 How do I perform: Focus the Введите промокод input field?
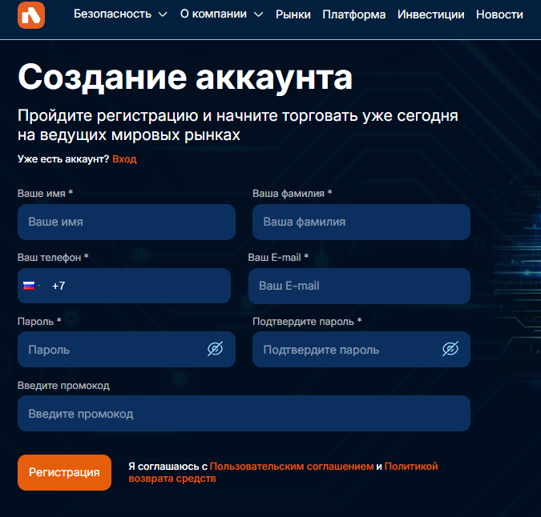pyautogui.click(x=244, y=414)
